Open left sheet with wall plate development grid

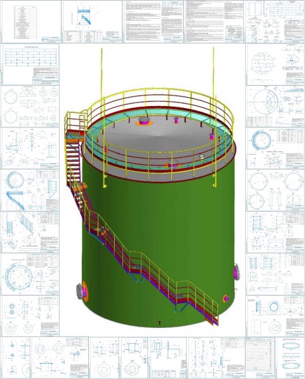[30, 64]
